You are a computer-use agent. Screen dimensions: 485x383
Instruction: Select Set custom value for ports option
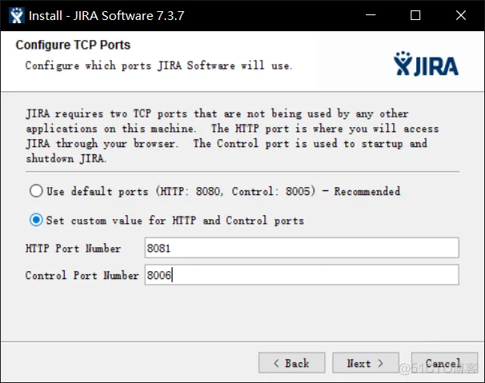[x=36, y=220]
